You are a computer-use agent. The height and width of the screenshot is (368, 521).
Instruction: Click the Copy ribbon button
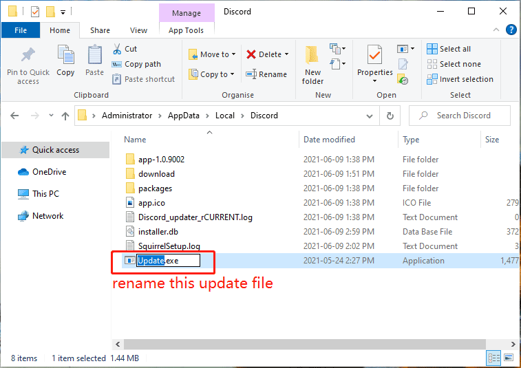(65, 61)
